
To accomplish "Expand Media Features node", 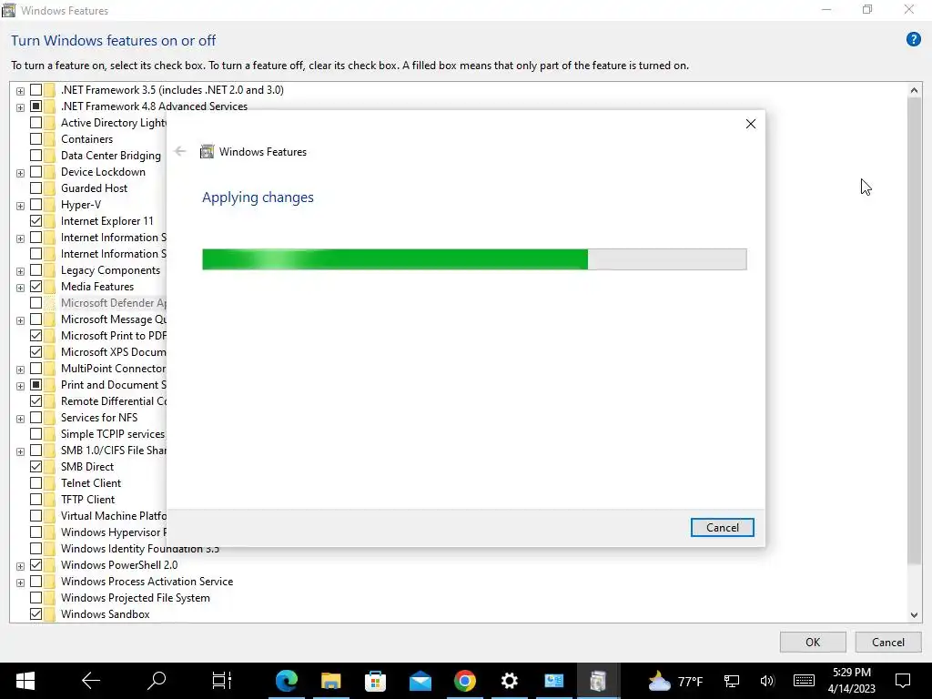I will pos(20,288).
